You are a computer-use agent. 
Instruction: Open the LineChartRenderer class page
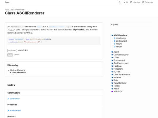coord(122,75)
